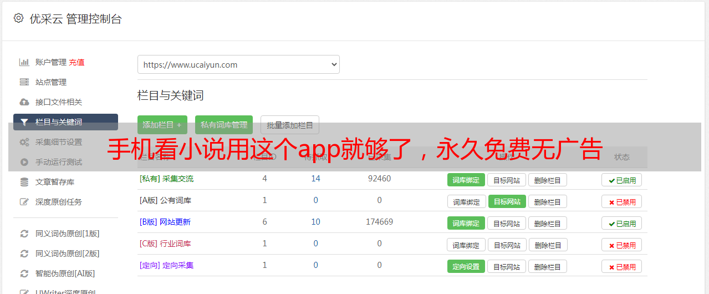
Task: Click the refresh icon for 同义词伪原创[1版]
Action: coord(24,234)
